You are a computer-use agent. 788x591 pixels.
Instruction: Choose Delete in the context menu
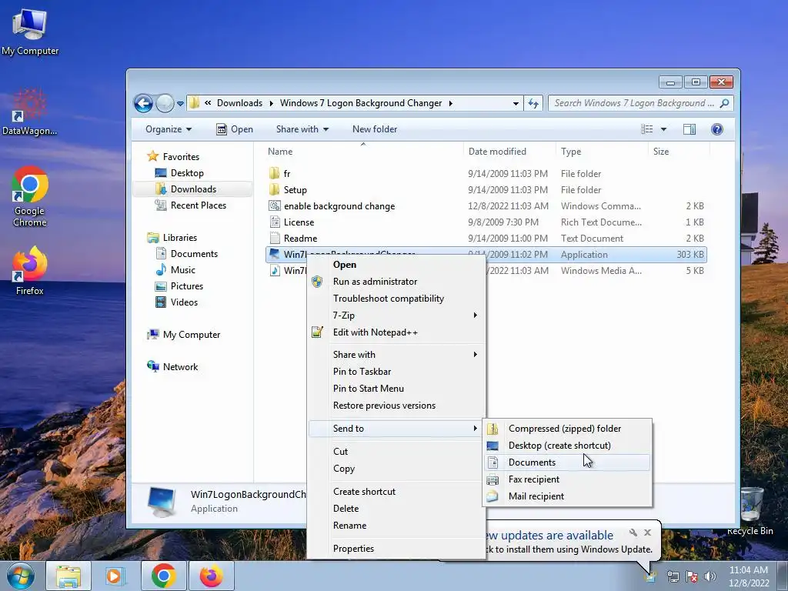[396, 509]
